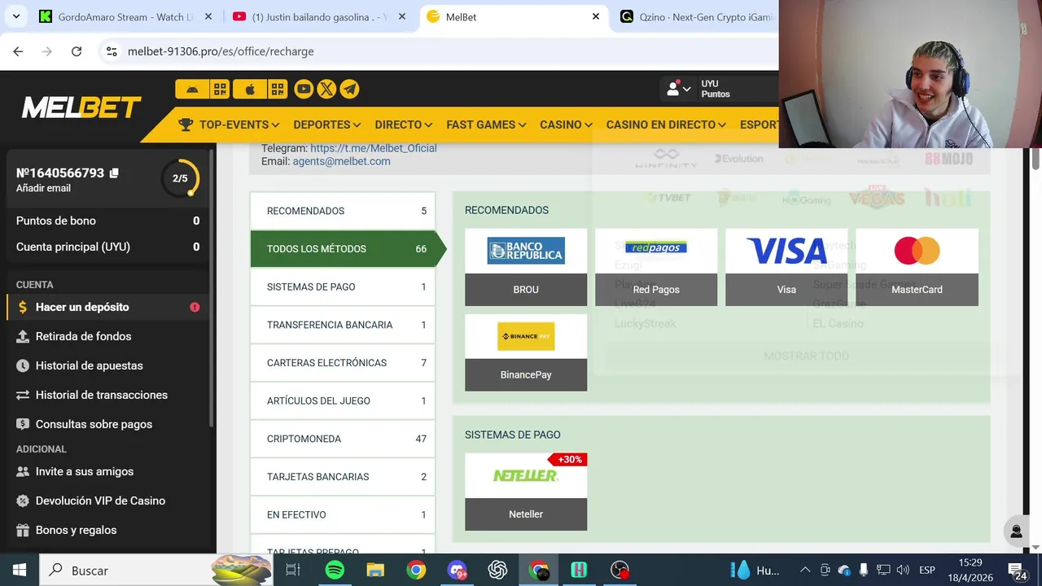Viewport: 1042px width, 586px height.
Task: Select TRANSFERENCIA BANCARIA category
Action: click(x=343, y=325)
